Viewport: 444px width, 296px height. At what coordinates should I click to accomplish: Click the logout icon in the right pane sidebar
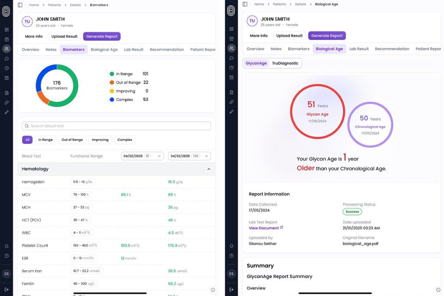click(231, 289)
